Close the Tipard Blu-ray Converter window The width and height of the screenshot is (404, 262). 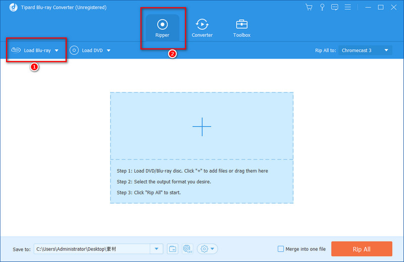click(x=393, y=7)
